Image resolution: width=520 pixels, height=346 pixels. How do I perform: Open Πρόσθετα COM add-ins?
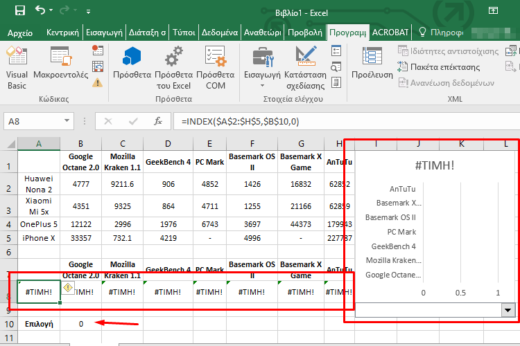click(216, 68)
